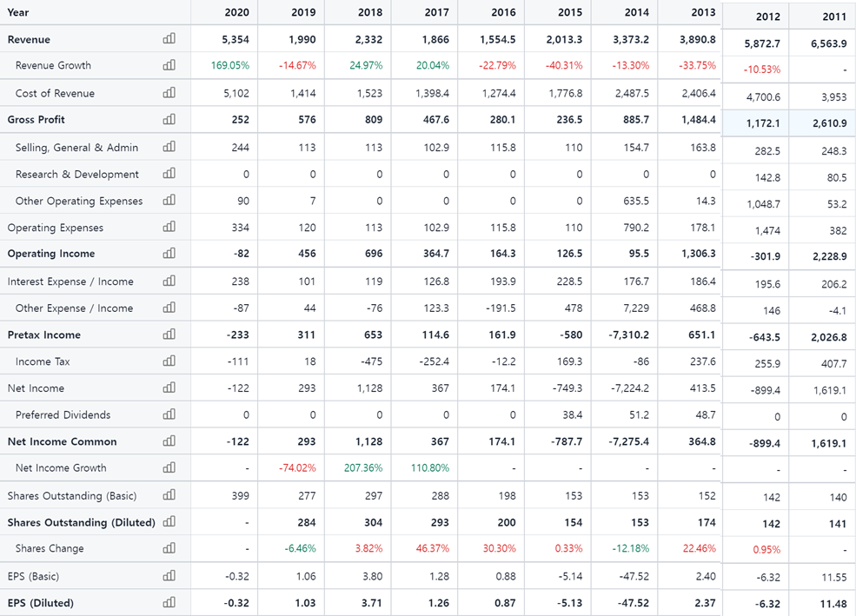
Task: Click the 2012 column header
Action: (768, 17)
